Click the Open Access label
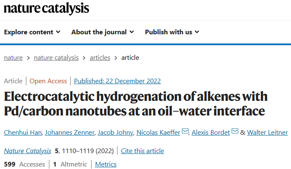291x169 pixels. tap(48, 81)
